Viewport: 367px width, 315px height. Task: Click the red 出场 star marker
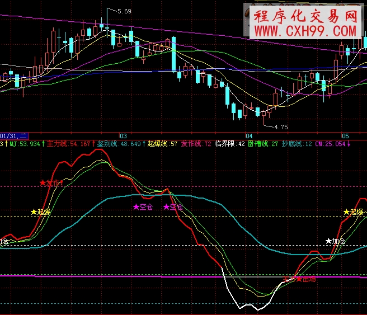click(306, 278)
